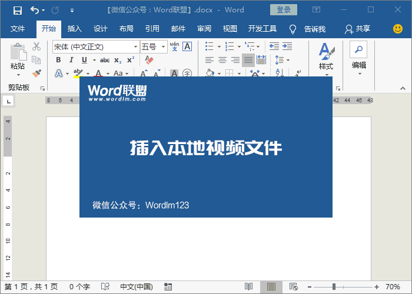Toggle justify alignment
The image size is (412, 294).
click(248, 60)
